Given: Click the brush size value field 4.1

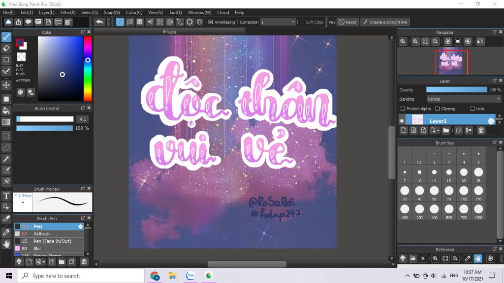Looking at the screenshot, I should tap(83, 119).
